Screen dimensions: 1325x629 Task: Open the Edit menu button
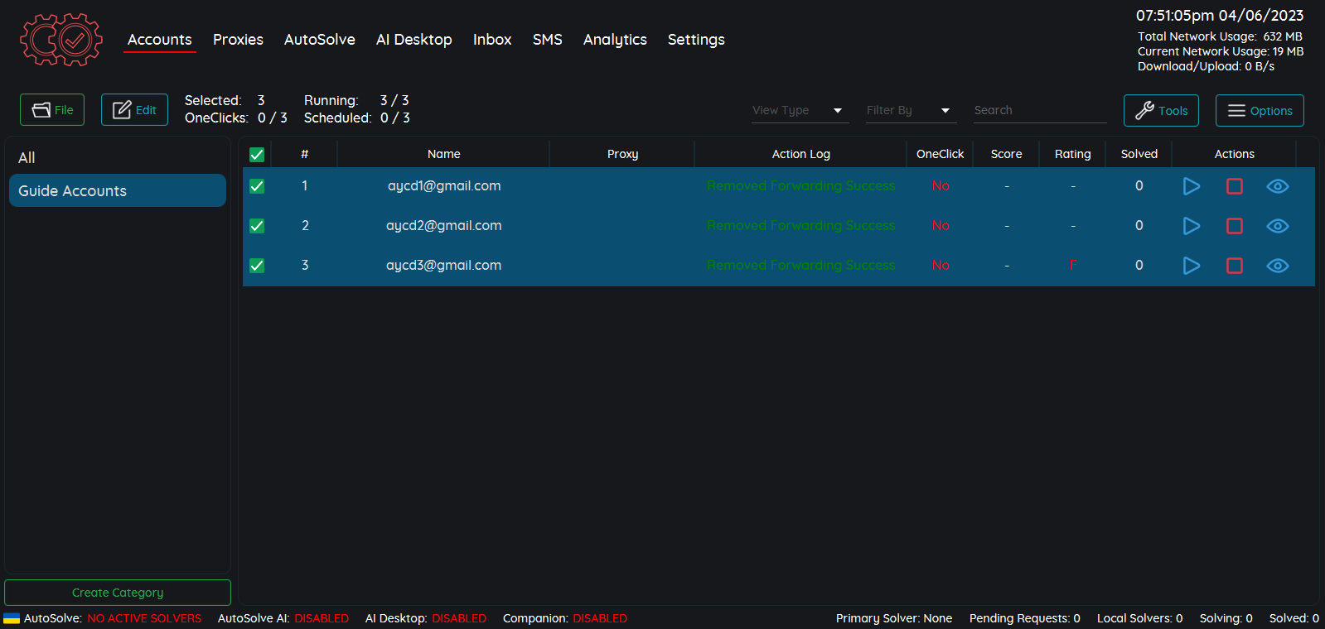click(134, 110)
